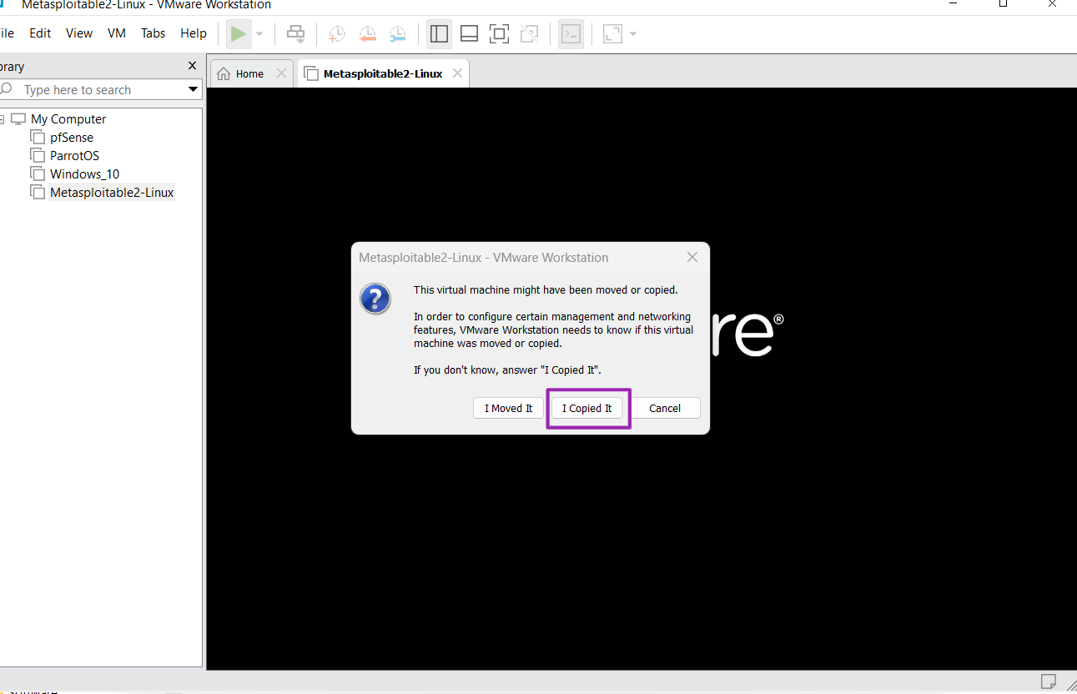
Task: Cancel the moved or copied dialog
Action: 665,408
